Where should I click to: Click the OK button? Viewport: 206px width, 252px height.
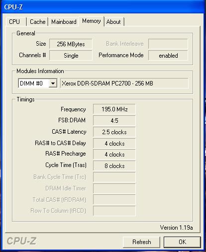click(182, 242)
